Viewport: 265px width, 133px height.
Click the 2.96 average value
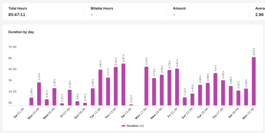click(x=259, y=15)
